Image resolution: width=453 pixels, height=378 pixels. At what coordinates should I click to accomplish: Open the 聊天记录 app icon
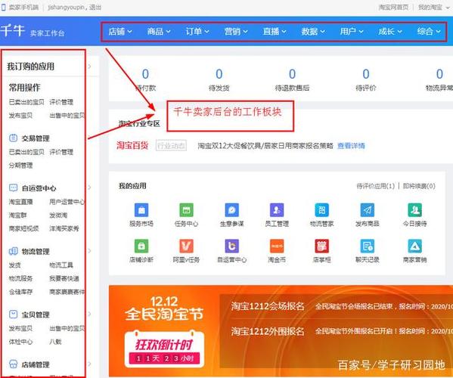[x=368, y=246]
